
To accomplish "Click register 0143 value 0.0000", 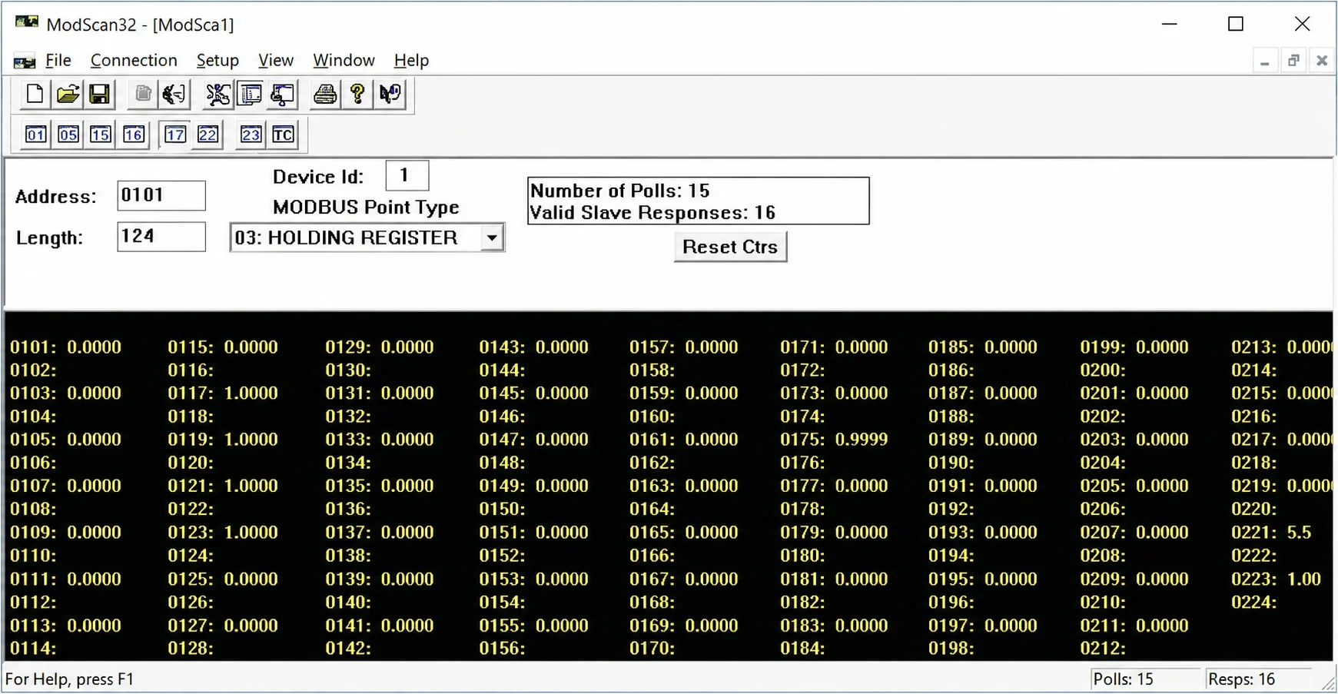I will pos(561,347).
